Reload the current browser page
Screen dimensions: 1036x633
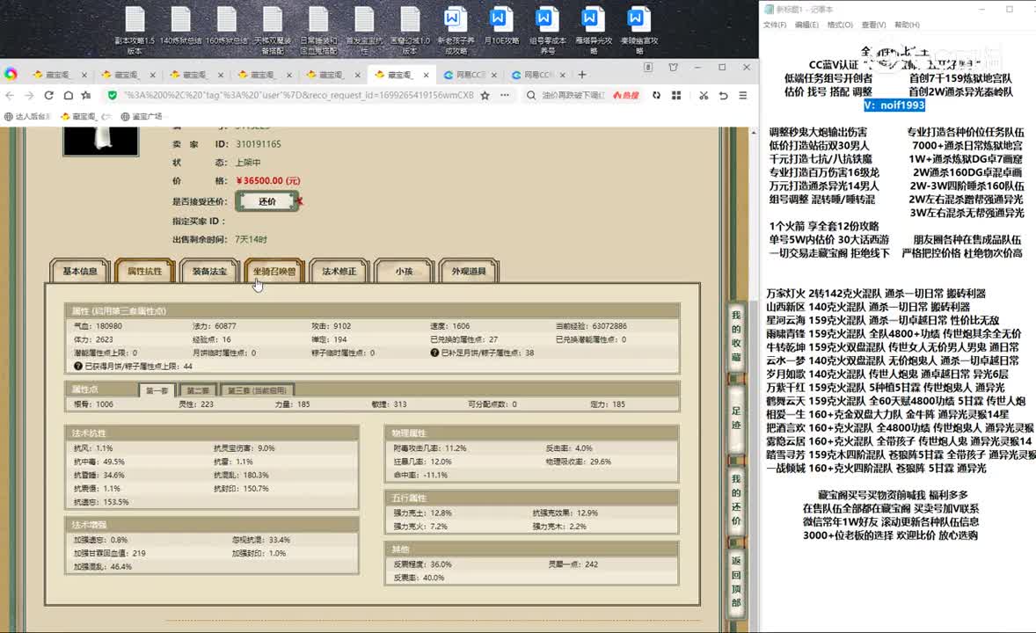(x=48, y=95)
